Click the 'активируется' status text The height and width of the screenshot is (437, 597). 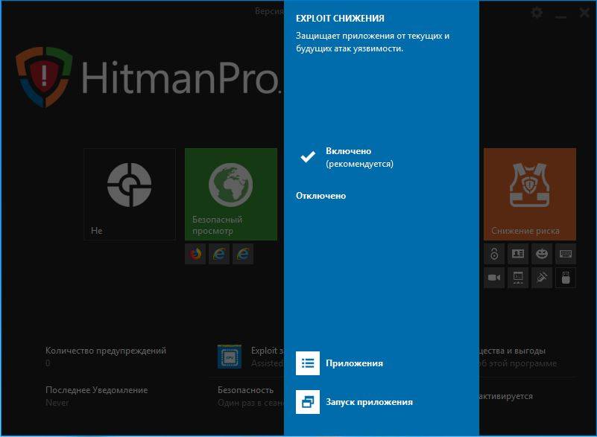tap(505, 396)
